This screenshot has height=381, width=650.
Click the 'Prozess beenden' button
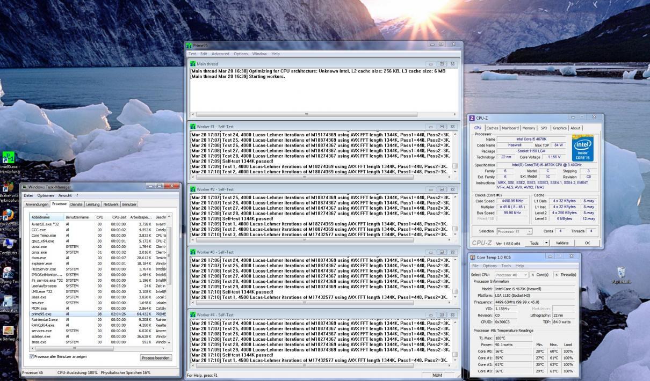(x=156, y=357)
